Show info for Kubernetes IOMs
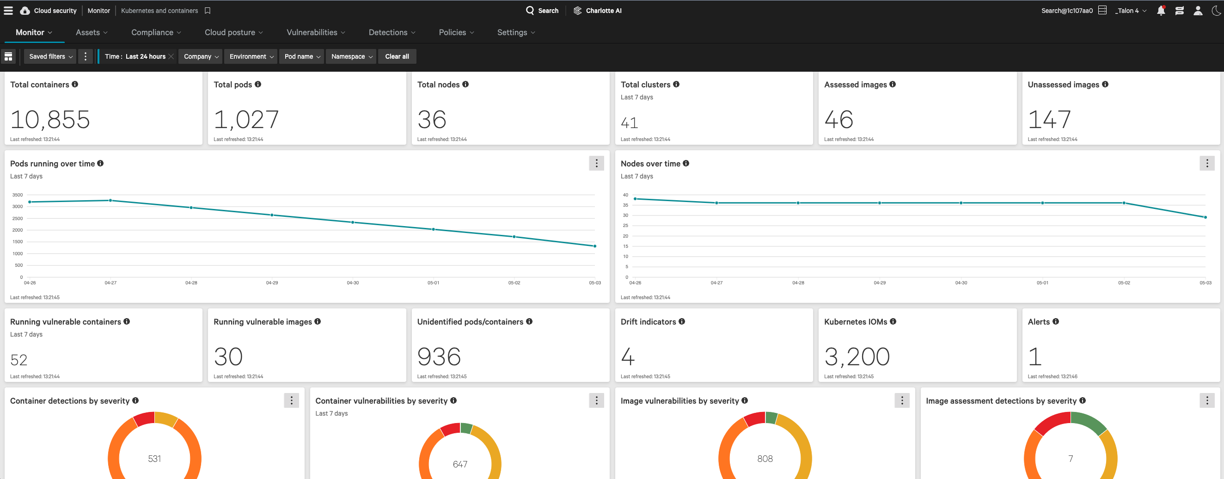Screen dimensions: 1224x479 click(894, 321)
